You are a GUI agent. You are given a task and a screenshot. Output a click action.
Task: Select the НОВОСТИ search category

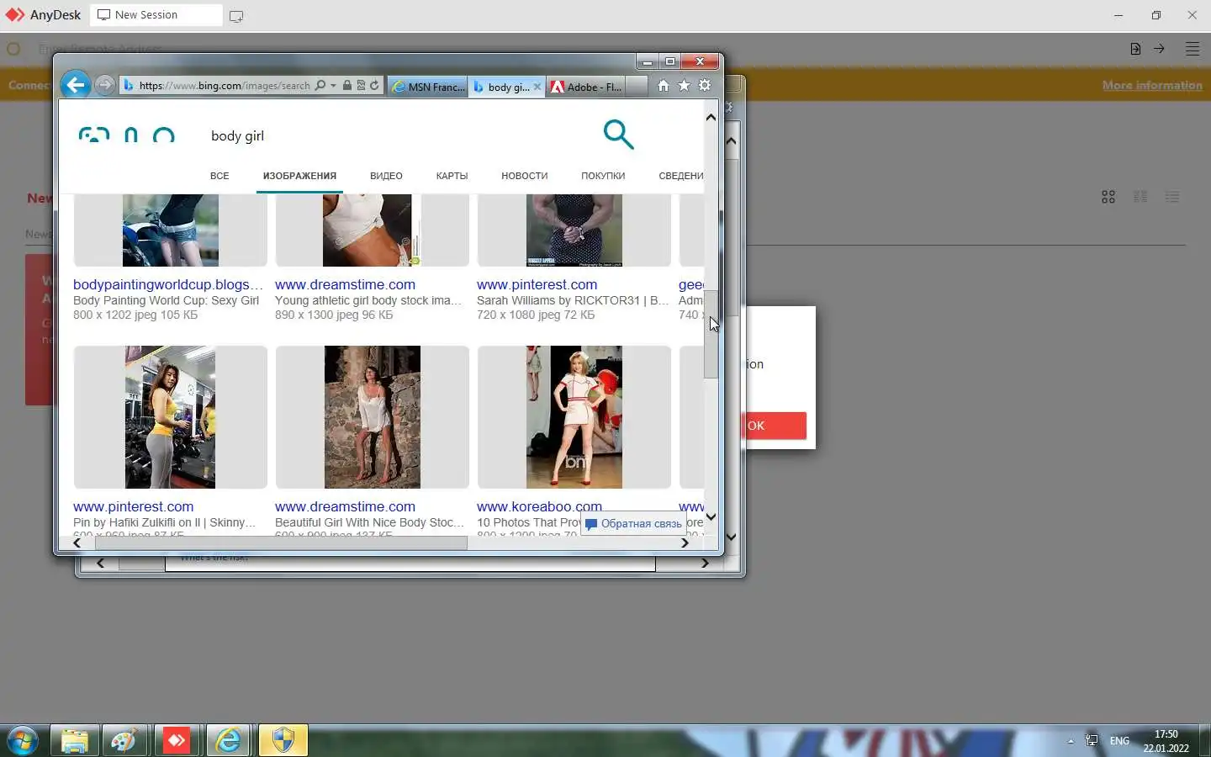[x=524, y=176]
